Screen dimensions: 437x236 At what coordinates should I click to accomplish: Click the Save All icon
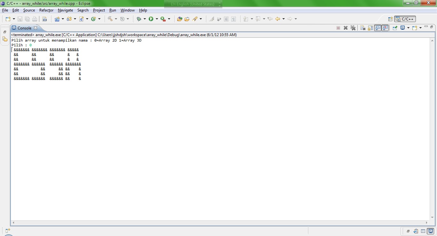click(27, 19)
